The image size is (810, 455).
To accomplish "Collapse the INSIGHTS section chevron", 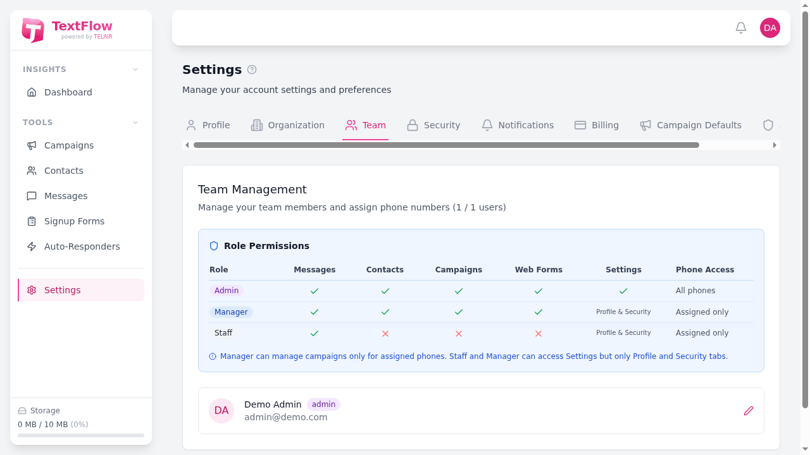I will point(135,70).
